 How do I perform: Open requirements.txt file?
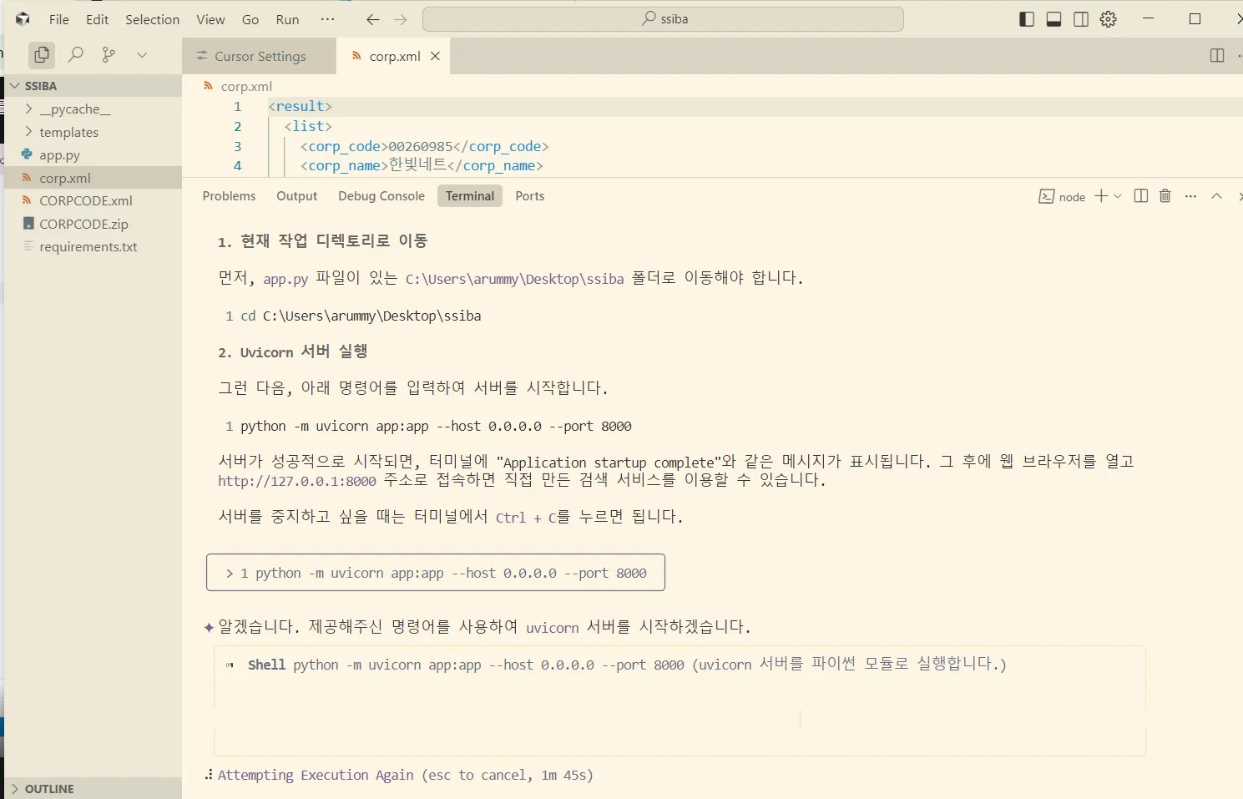pyautogui.click(x=92, y=247)
